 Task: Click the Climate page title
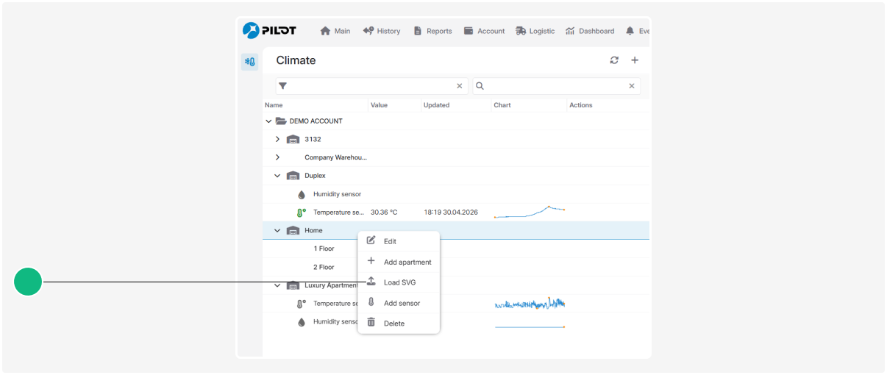[296, 60]
